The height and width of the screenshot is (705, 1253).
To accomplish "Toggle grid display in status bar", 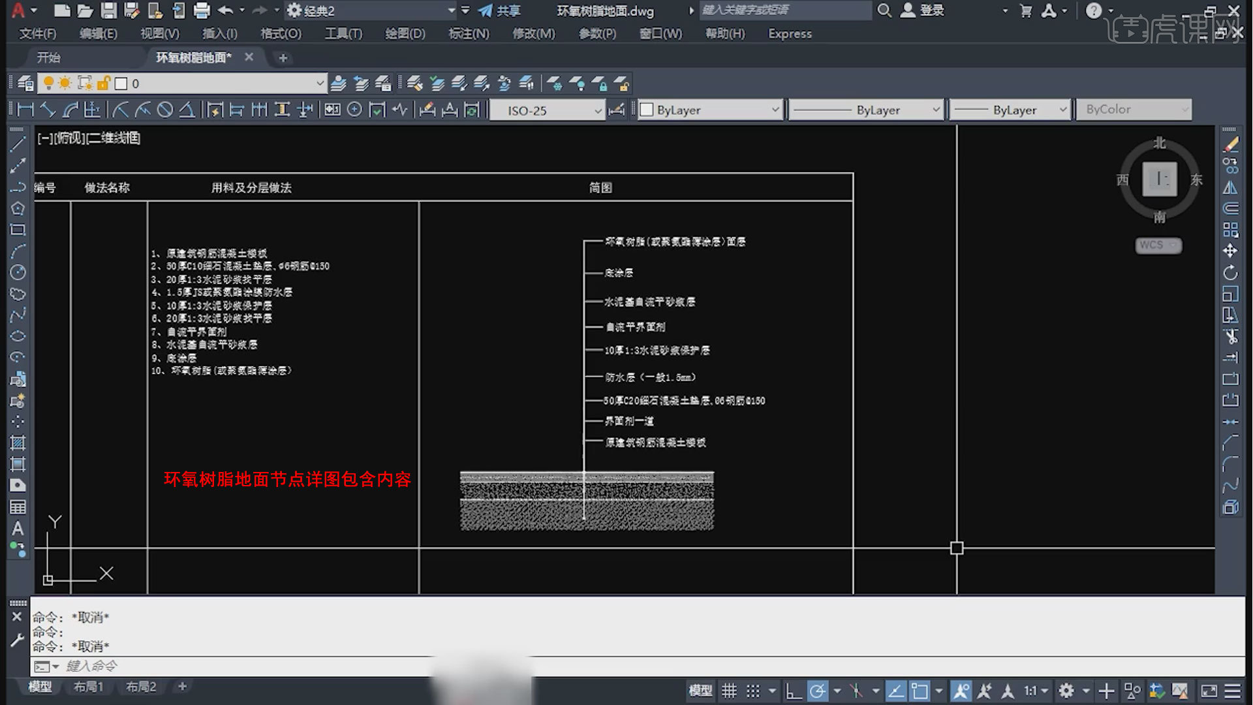I will click(729, 691).
